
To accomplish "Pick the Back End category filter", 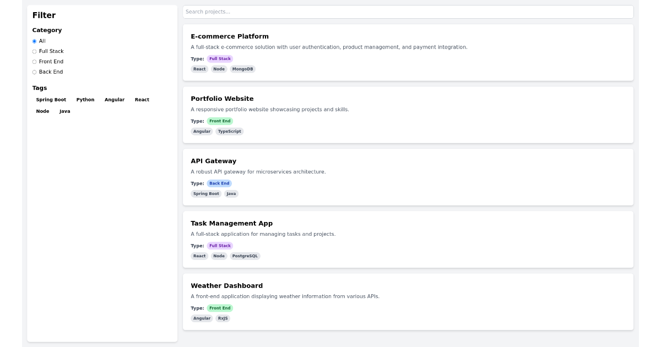I will click(34, 72).
